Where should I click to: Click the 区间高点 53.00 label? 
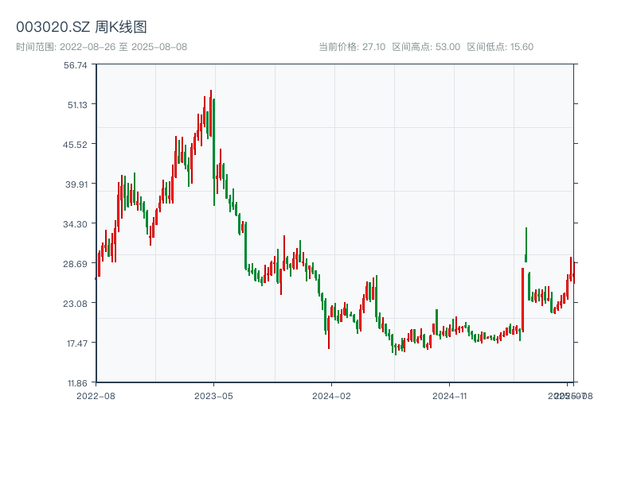(426, 47)
